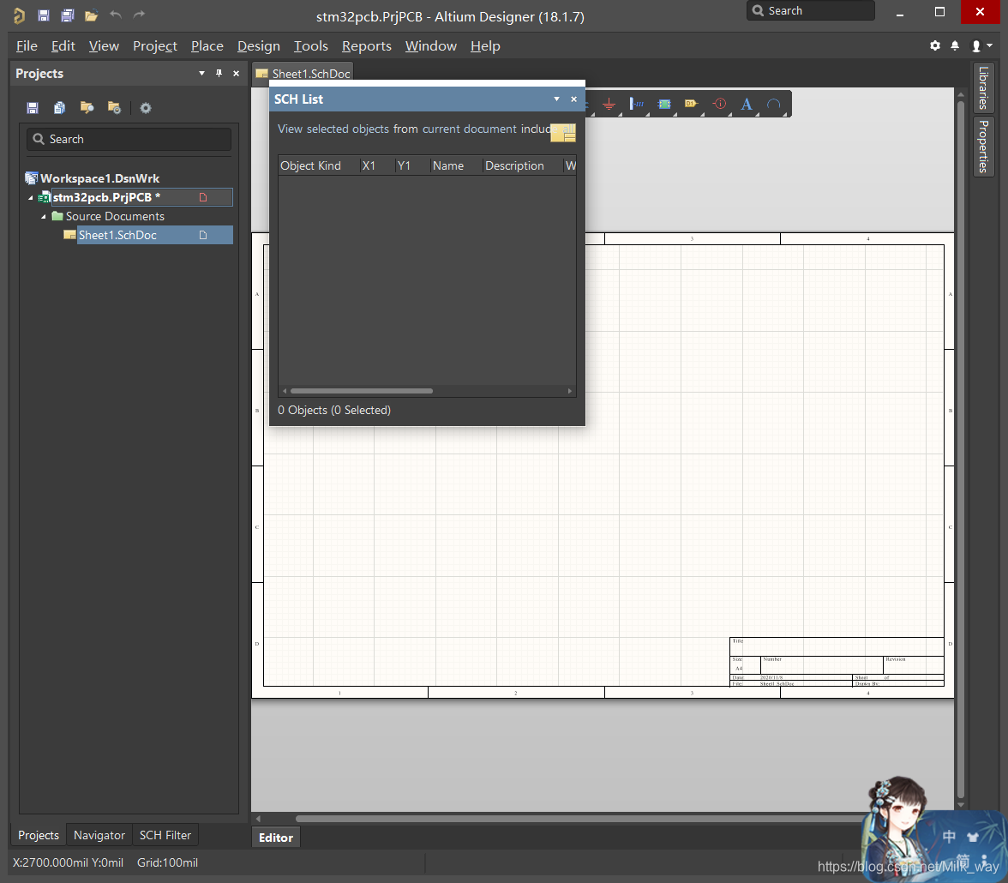Click the Undo arrow icon

(x=116, y=15)
